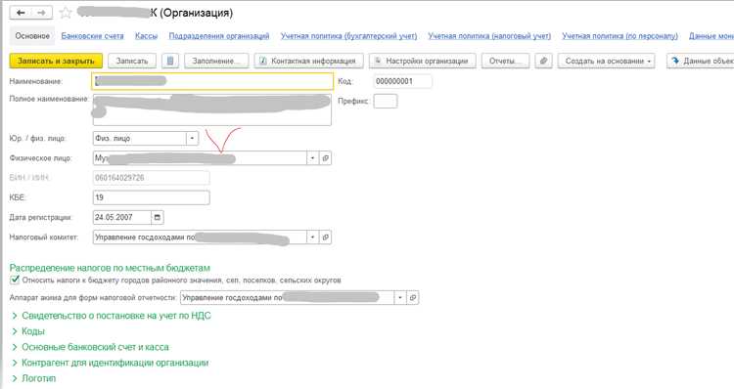Viewport: 734px width, 389px height.
Task: Click into the КБЕ input field
Action: (x=151, y=197)
